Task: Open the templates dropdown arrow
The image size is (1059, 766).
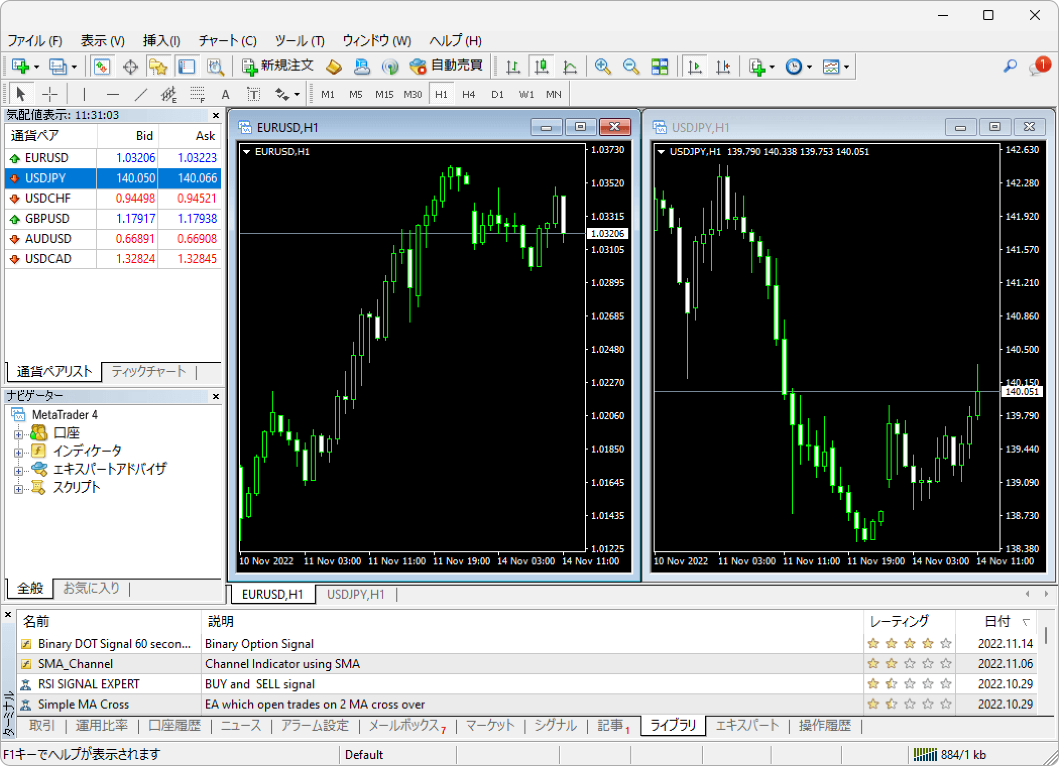Action: [x=846, y=67]
